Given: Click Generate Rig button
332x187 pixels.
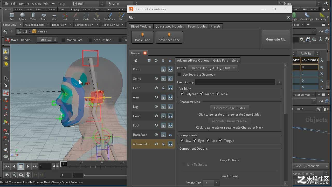Looking at the screenshot, I should [276, 39].
